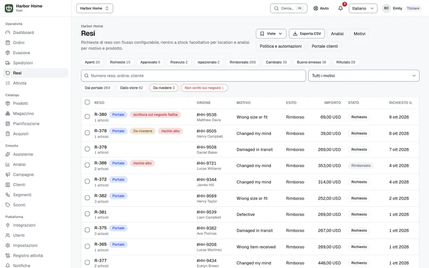This screenshot has width=429, height=268.
Task: Filter by Rifiutato 28 status tab
Action: pos(346,62)
